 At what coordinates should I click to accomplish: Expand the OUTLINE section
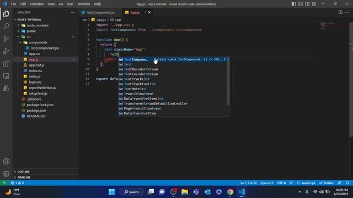pos(46,172)
